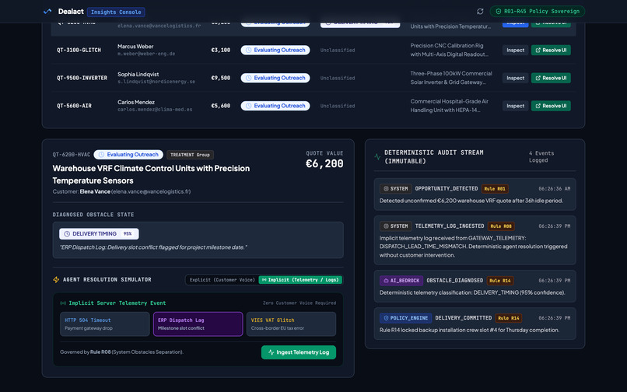Click customer name Marcus Weber

135,47
